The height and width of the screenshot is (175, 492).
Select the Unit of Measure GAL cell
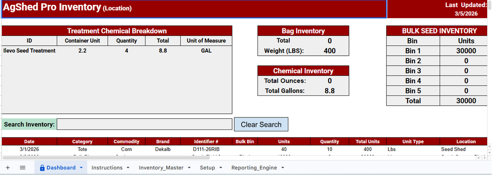tap(206, 51)
